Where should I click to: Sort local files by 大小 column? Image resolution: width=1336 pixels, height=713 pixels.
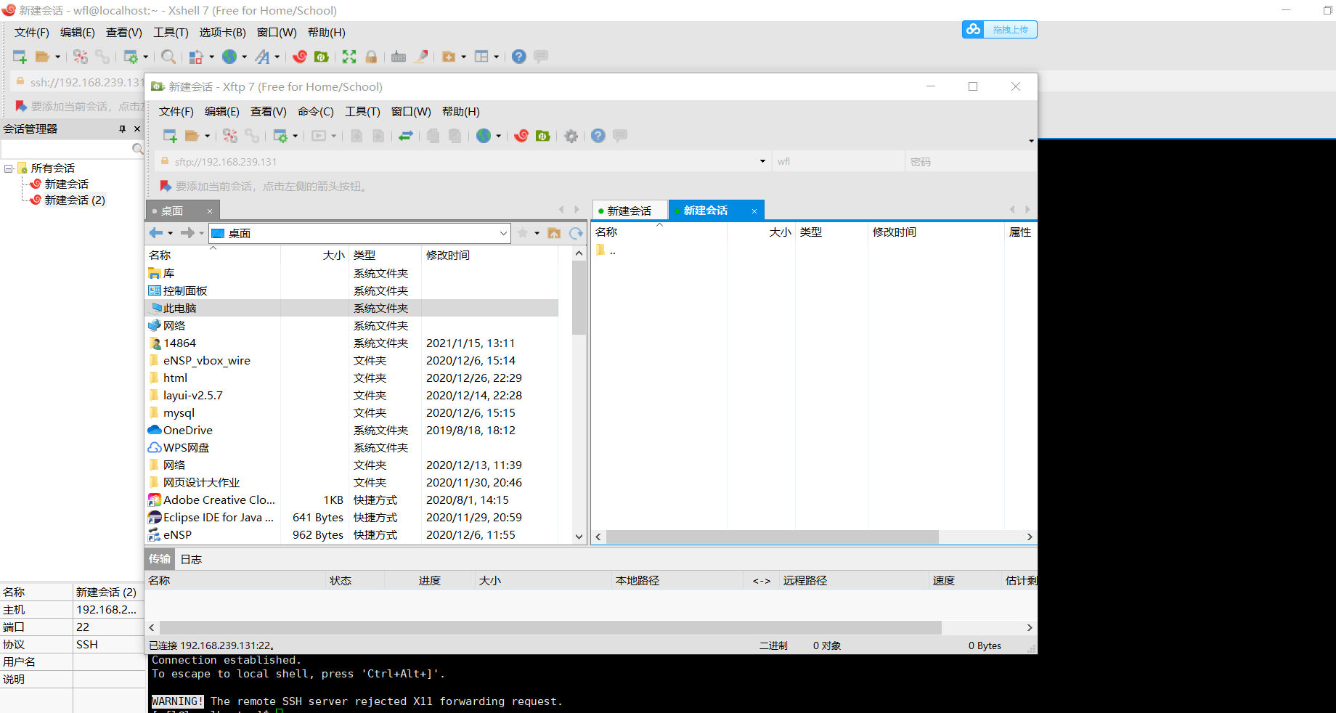pos(314,256)
